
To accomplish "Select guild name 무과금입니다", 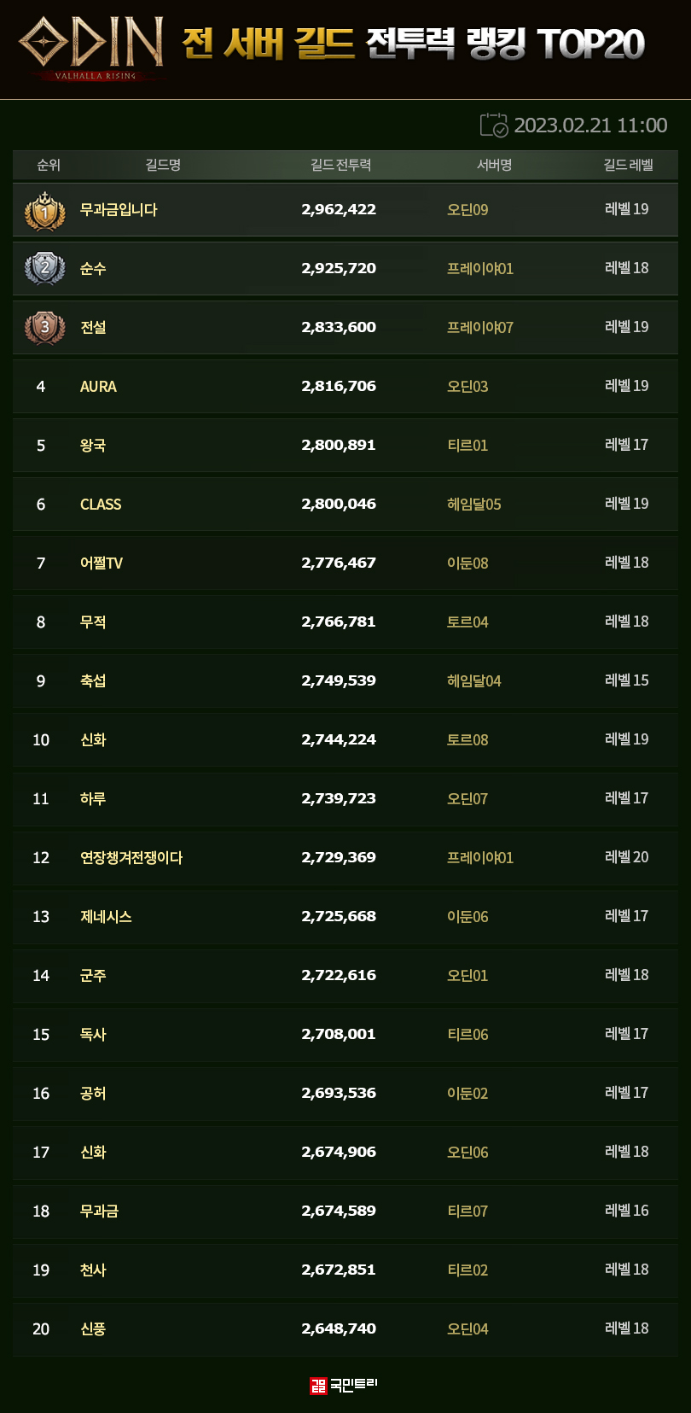I will (119, 210).
